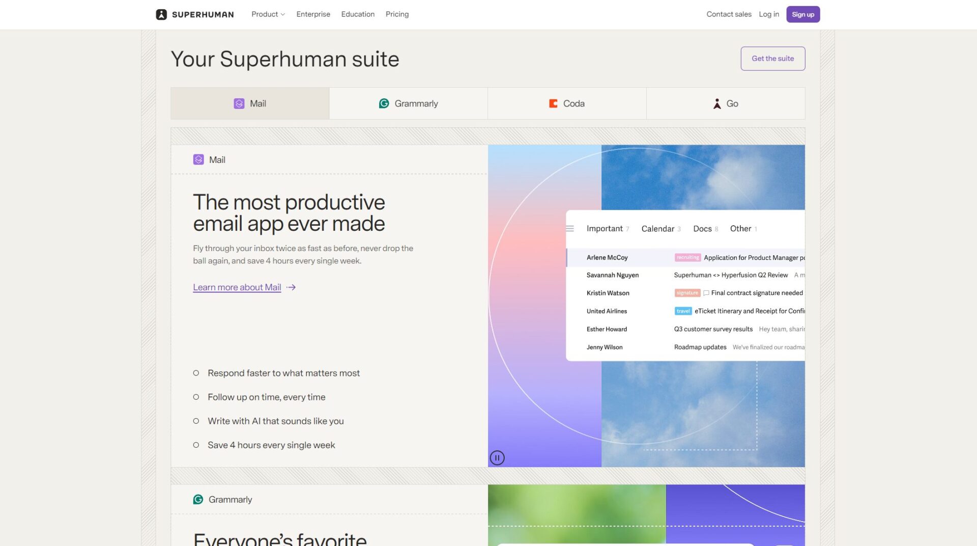Click the purple Mail icon in section header

tap(198, 159)
